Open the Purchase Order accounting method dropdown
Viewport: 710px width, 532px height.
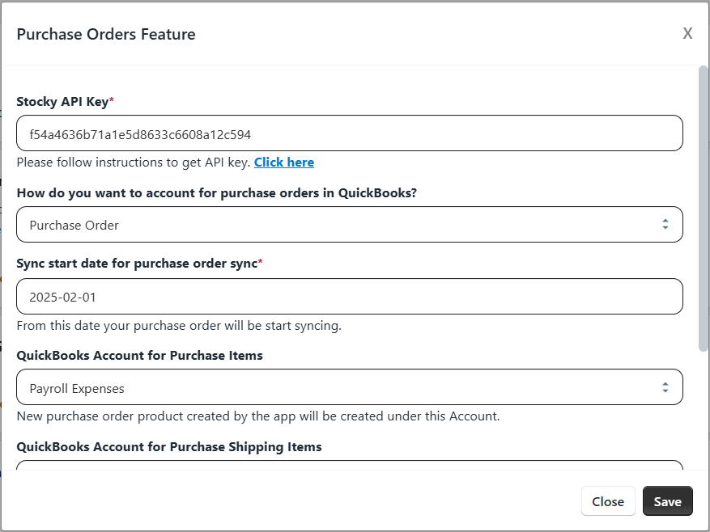coord(350,225)
